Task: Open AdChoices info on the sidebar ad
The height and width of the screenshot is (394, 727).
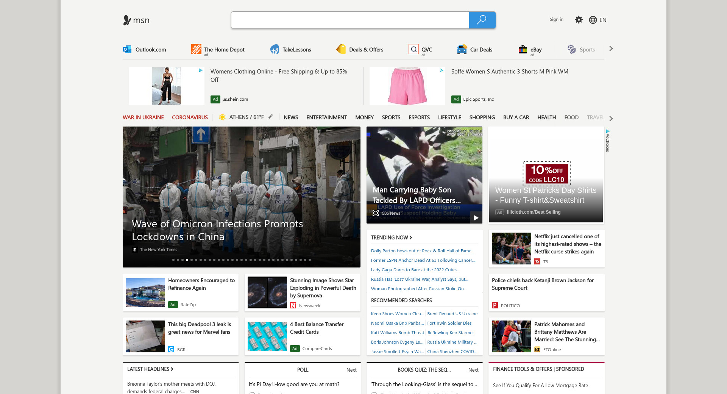Action: [x=607, y=141]
